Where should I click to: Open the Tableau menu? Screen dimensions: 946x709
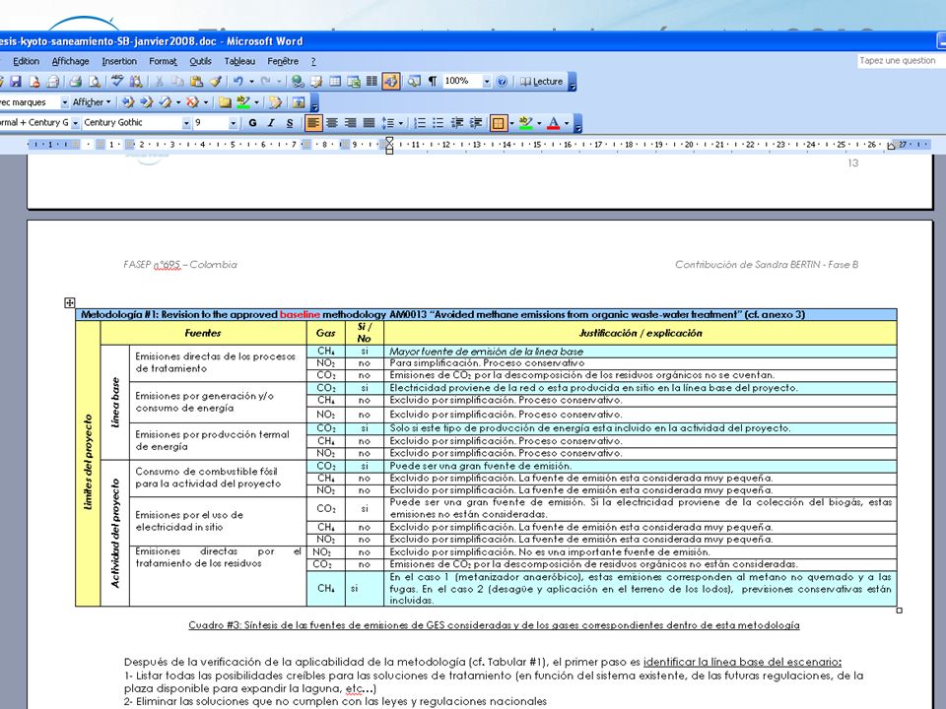tap(239, 61)
